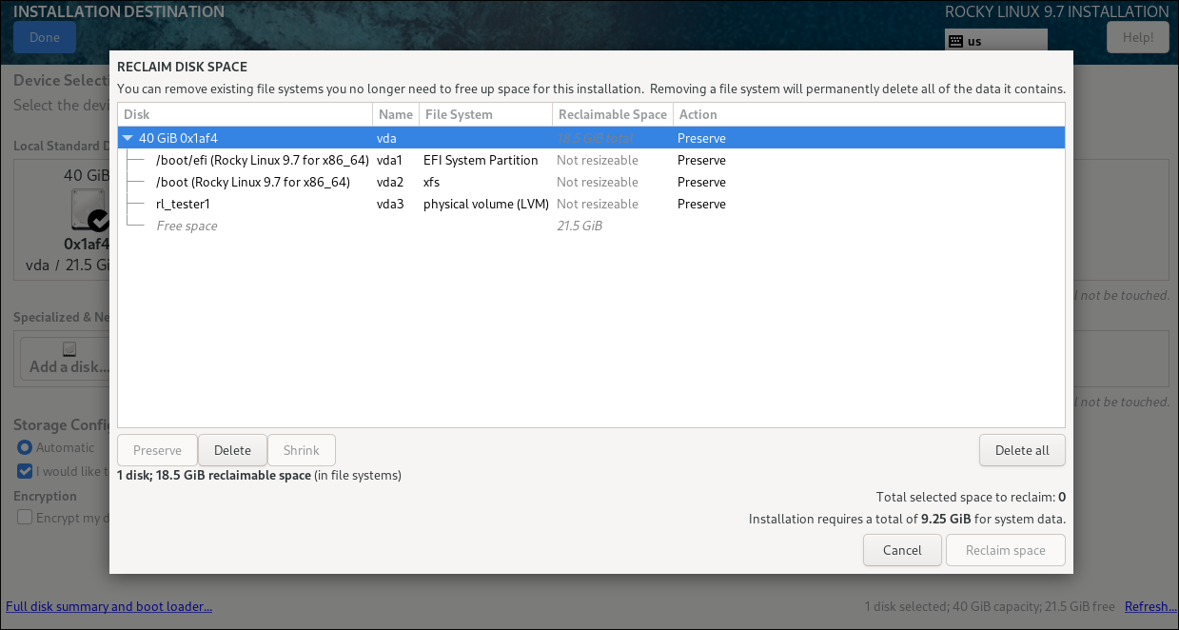Select the /boot xfs partition row
This screenshot has height=630, width=1179.
(591, 182)
